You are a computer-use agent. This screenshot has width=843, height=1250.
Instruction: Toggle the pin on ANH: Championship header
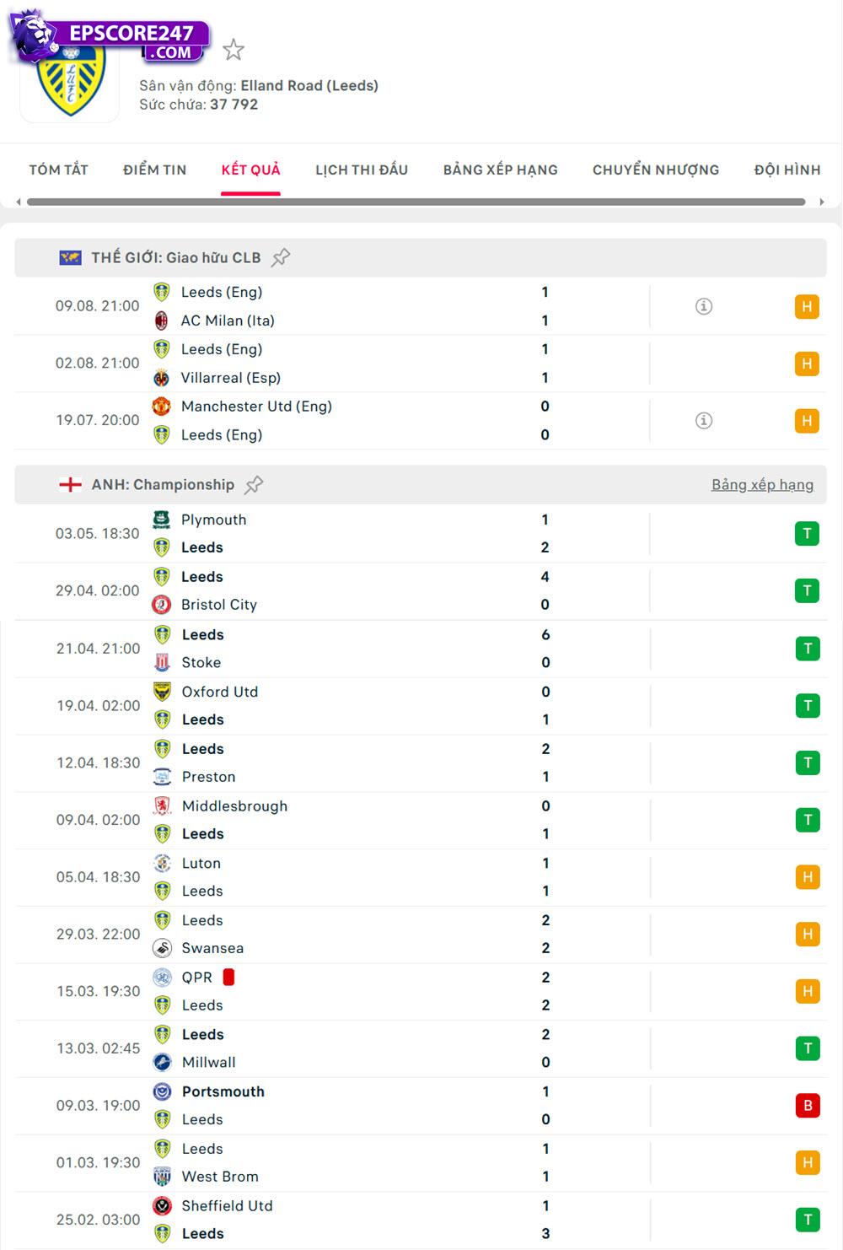click(x=255, y=484)
